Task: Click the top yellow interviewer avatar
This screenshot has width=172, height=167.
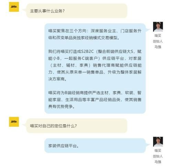Action: [14, 7]
